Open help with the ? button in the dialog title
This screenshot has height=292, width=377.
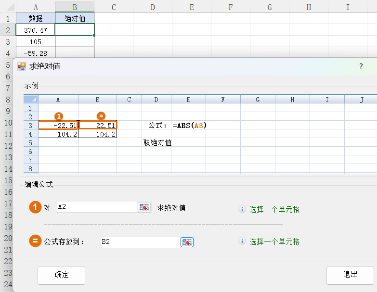361,66
